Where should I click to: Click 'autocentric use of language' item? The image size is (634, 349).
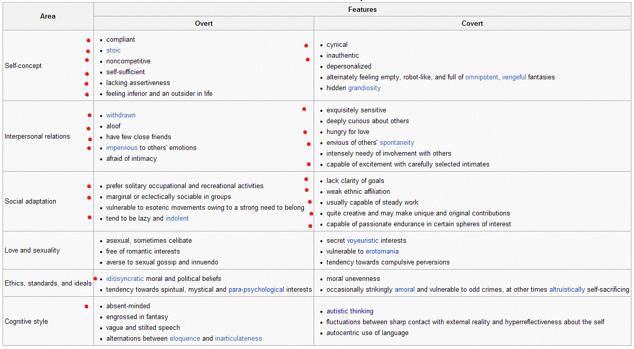367,333
